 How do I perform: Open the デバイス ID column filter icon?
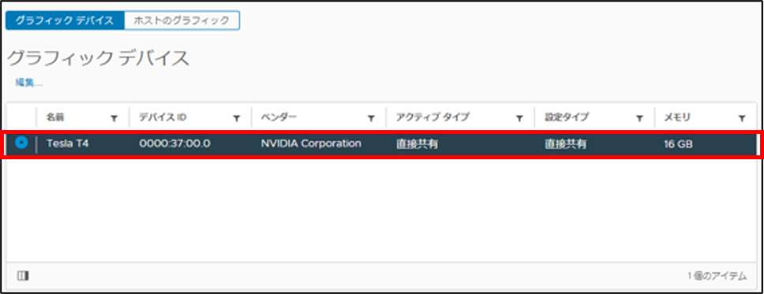click(x=237, y=117)
